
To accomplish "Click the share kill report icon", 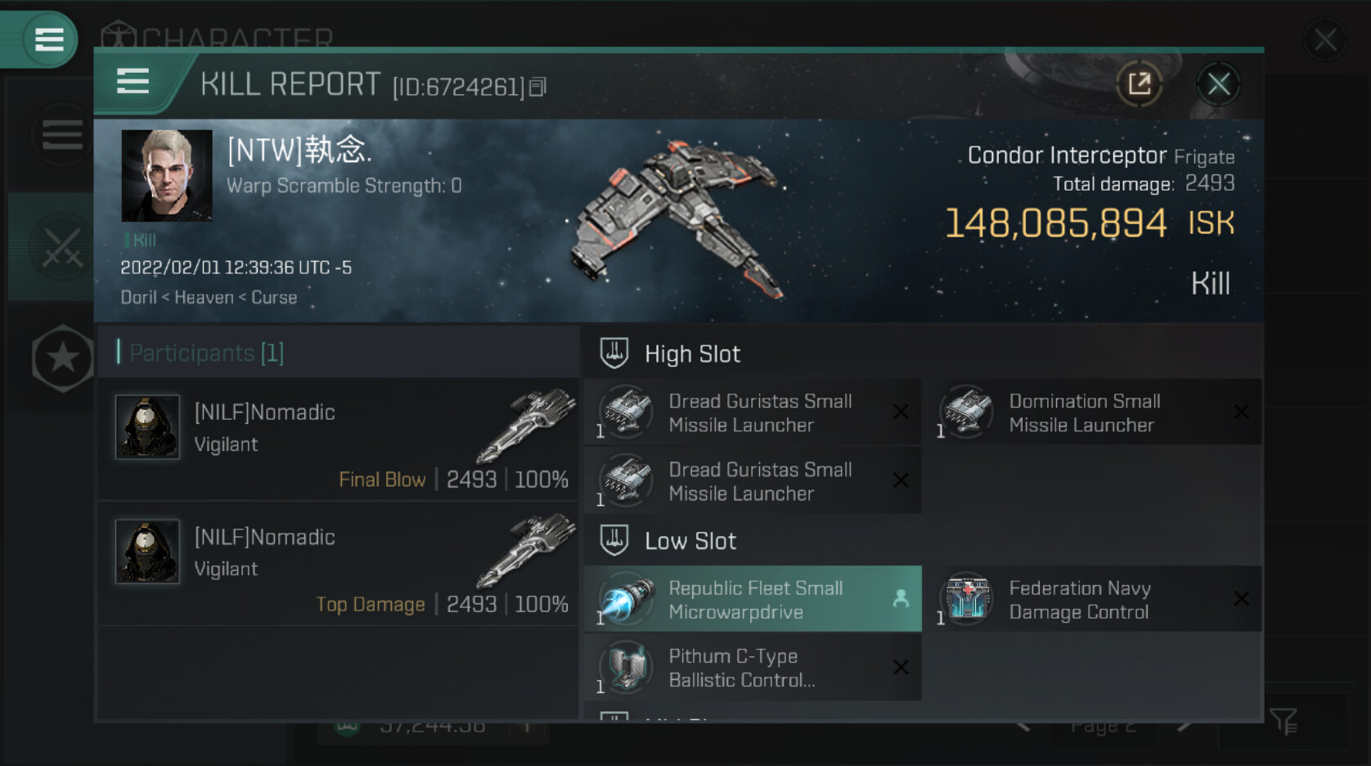I will [x=1139, y=83].
